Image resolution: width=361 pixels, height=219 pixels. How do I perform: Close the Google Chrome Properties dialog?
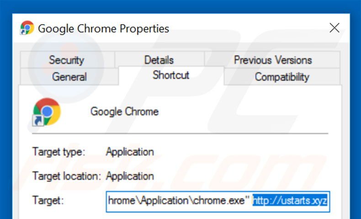pyautogui.click(x=334, y=28)
